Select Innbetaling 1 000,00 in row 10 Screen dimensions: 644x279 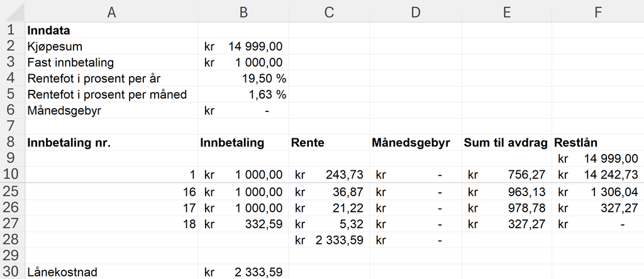coord(243,175)
